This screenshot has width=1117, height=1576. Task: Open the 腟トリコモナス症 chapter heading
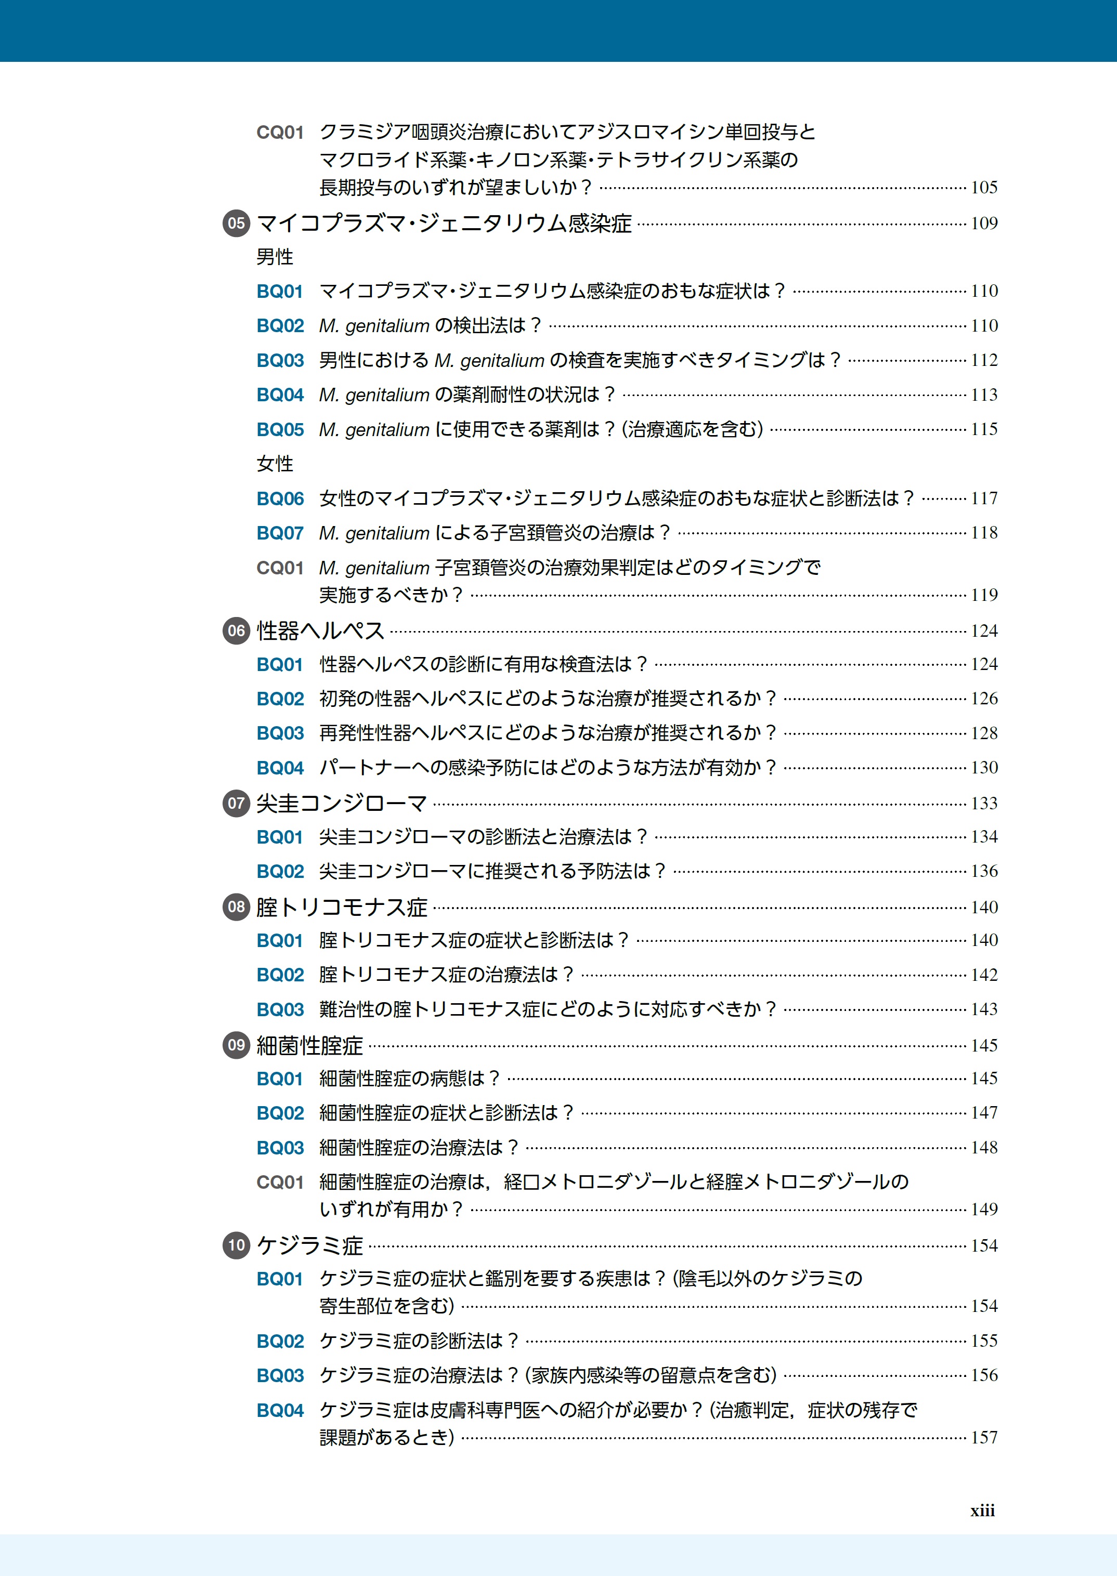(x=342, y=907)
